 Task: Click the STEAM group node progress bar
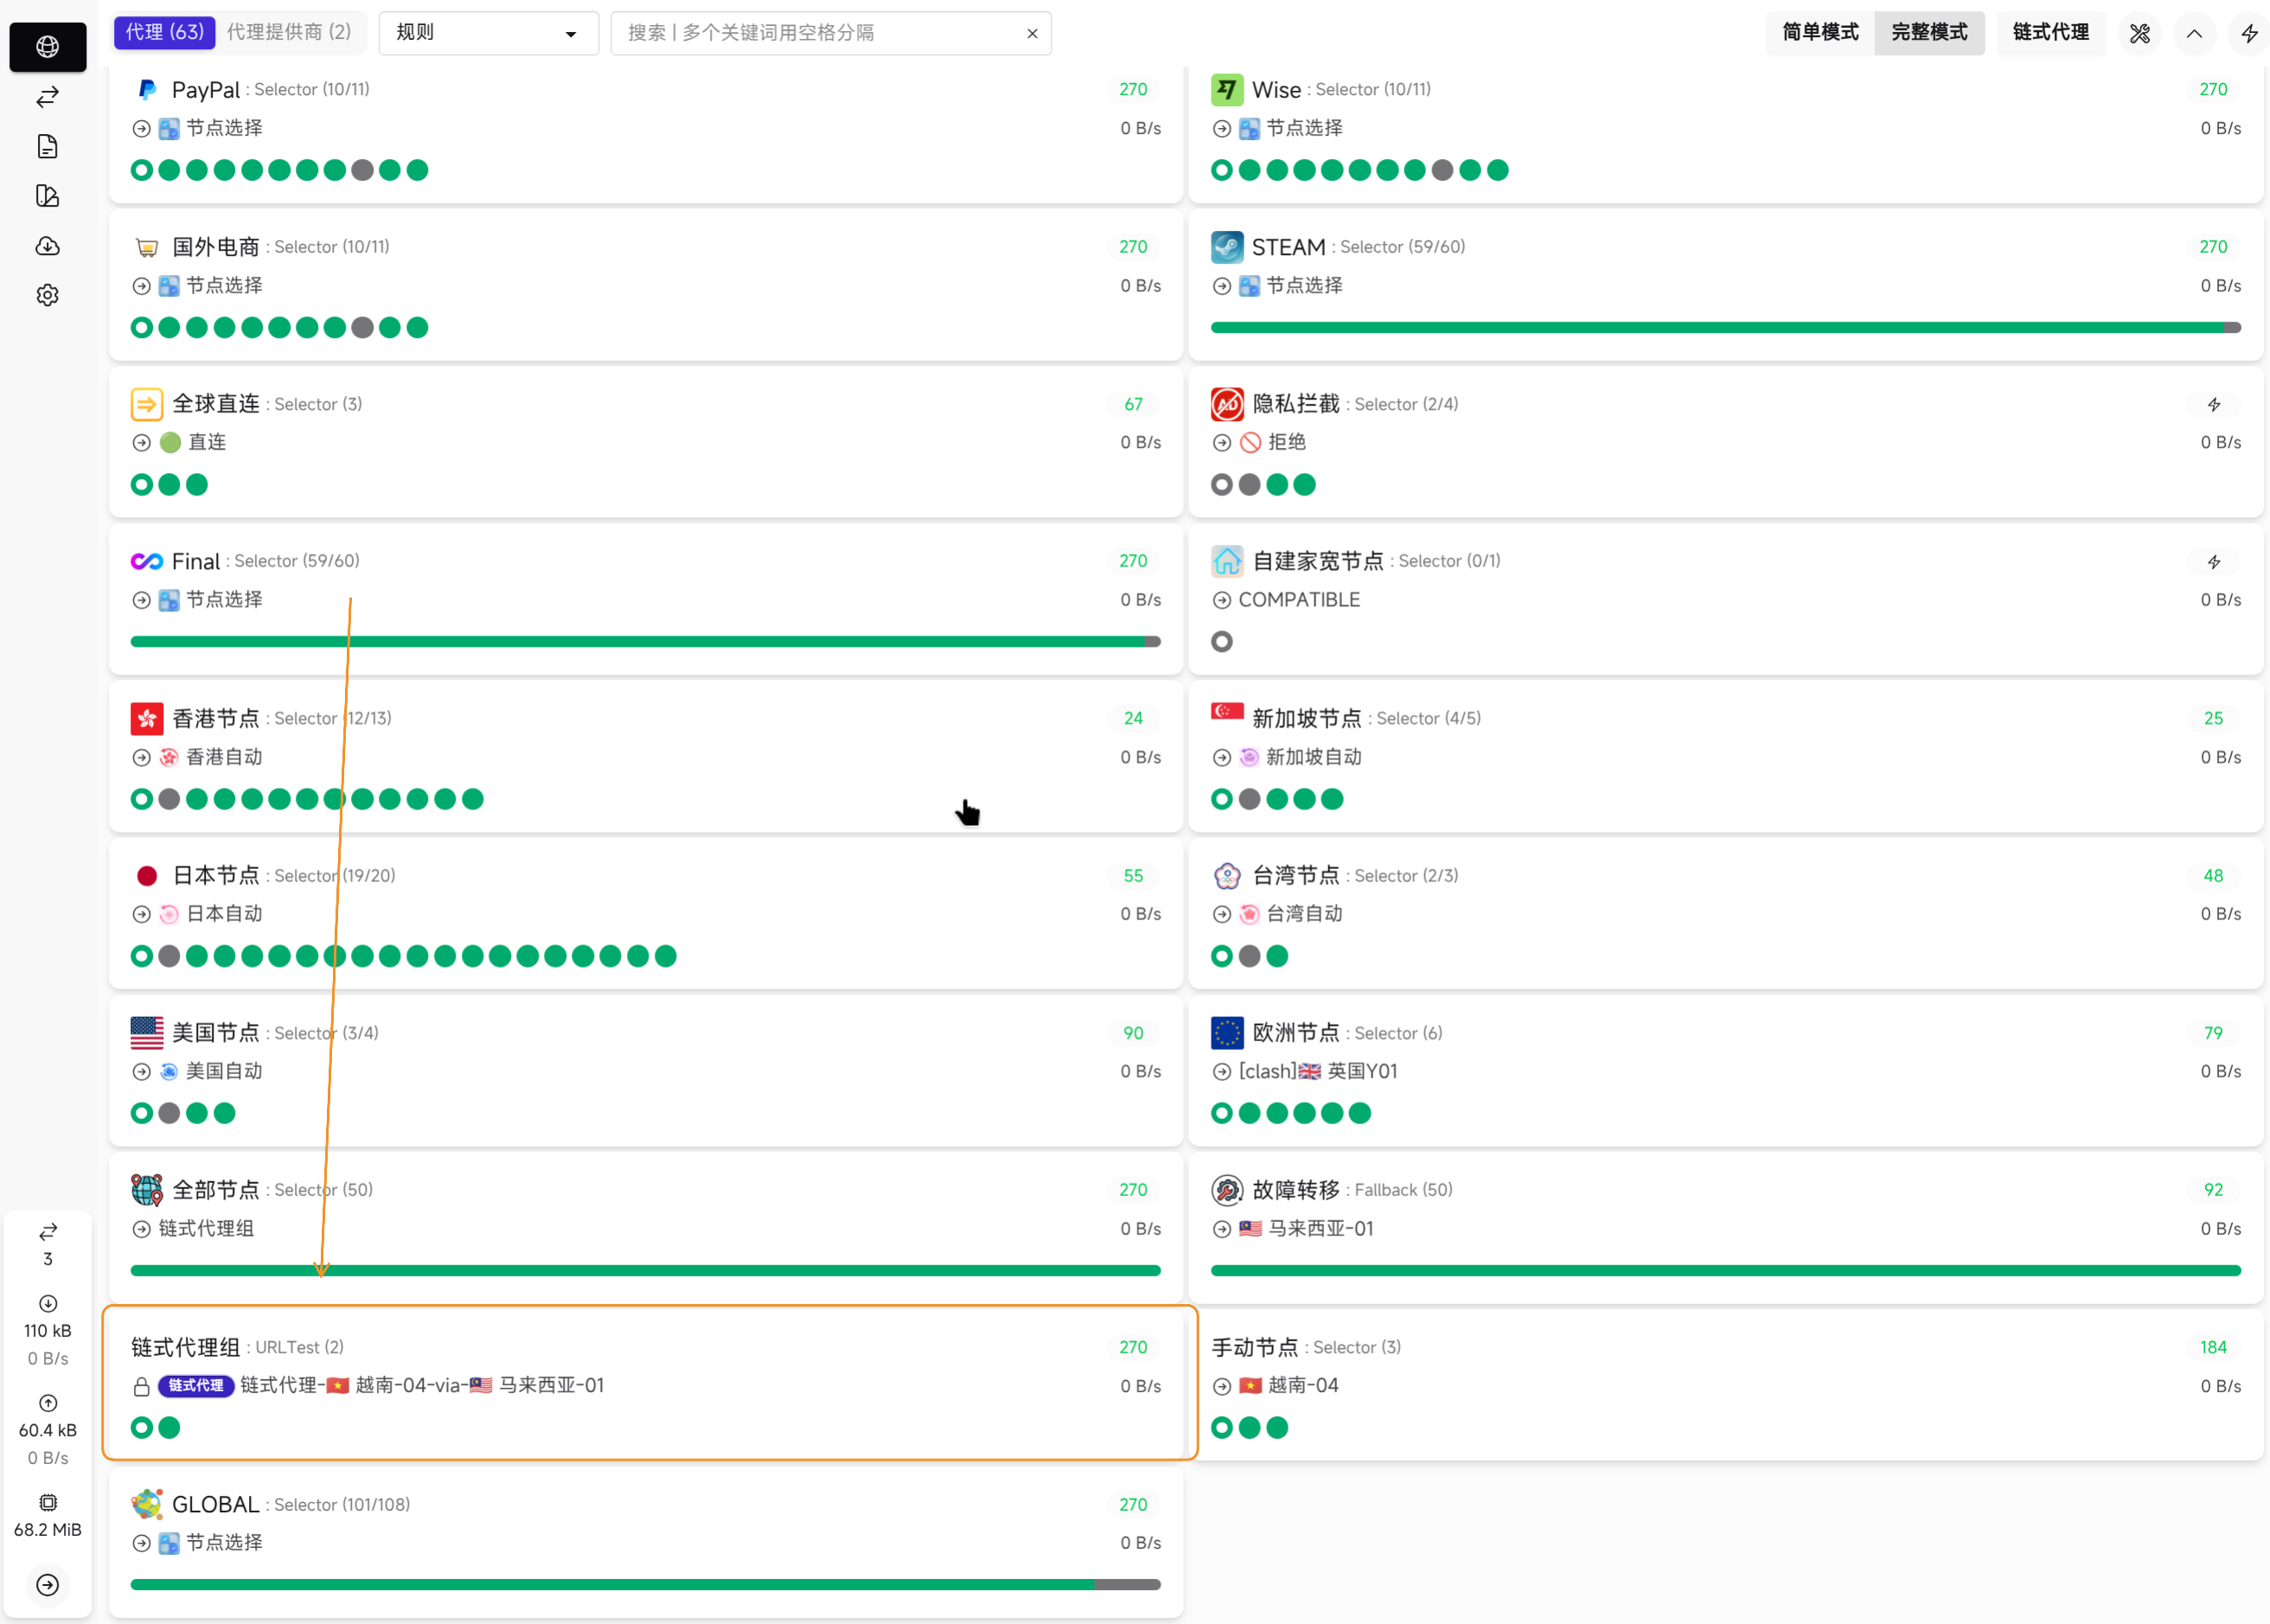1725,328
